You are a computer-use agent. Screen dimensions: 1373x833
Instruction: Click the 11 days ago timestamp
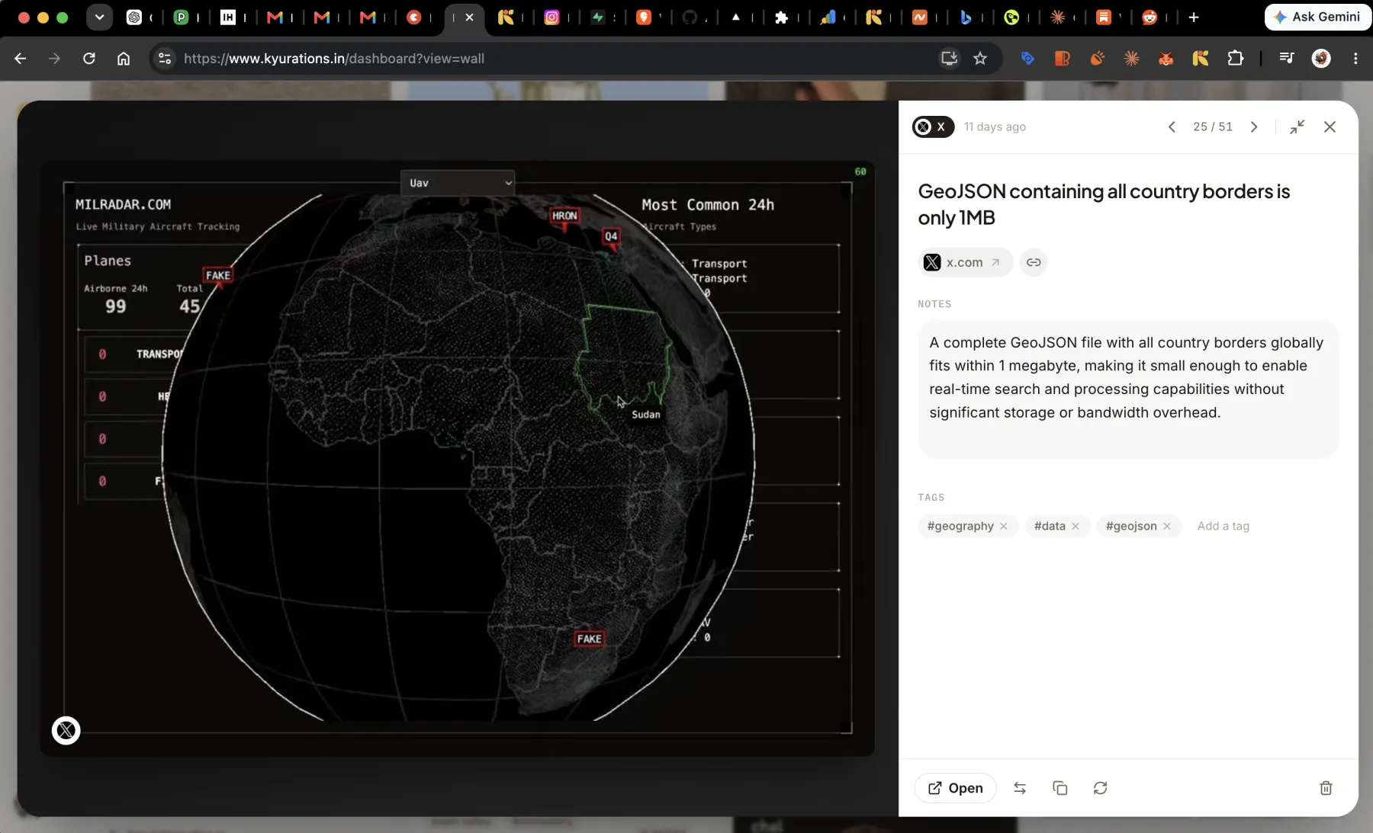click(x=995, y=127)
